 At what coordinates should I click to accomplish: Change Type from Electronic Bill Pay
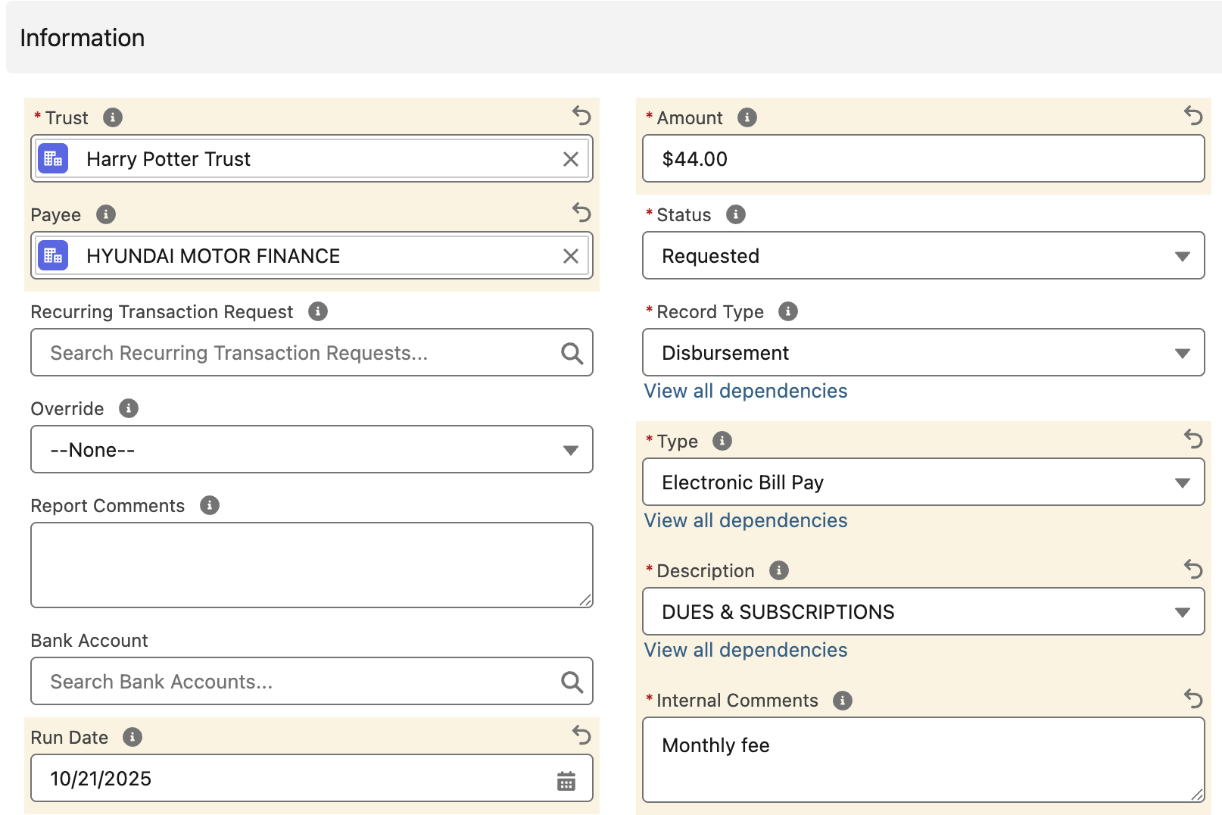coord(923,482)
